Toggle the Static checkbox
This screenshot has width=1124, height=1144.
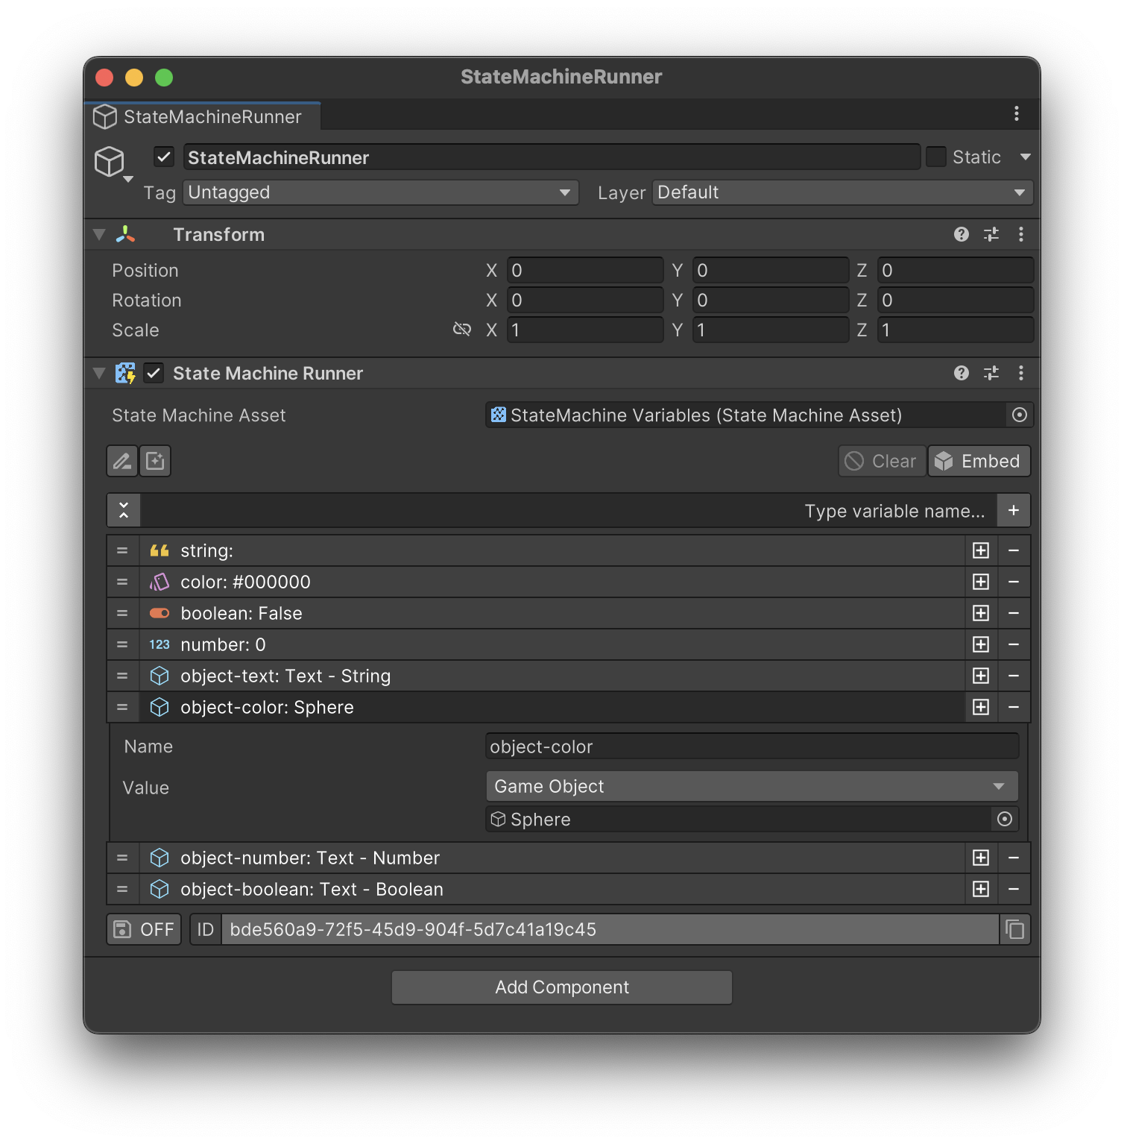[935, 157]
